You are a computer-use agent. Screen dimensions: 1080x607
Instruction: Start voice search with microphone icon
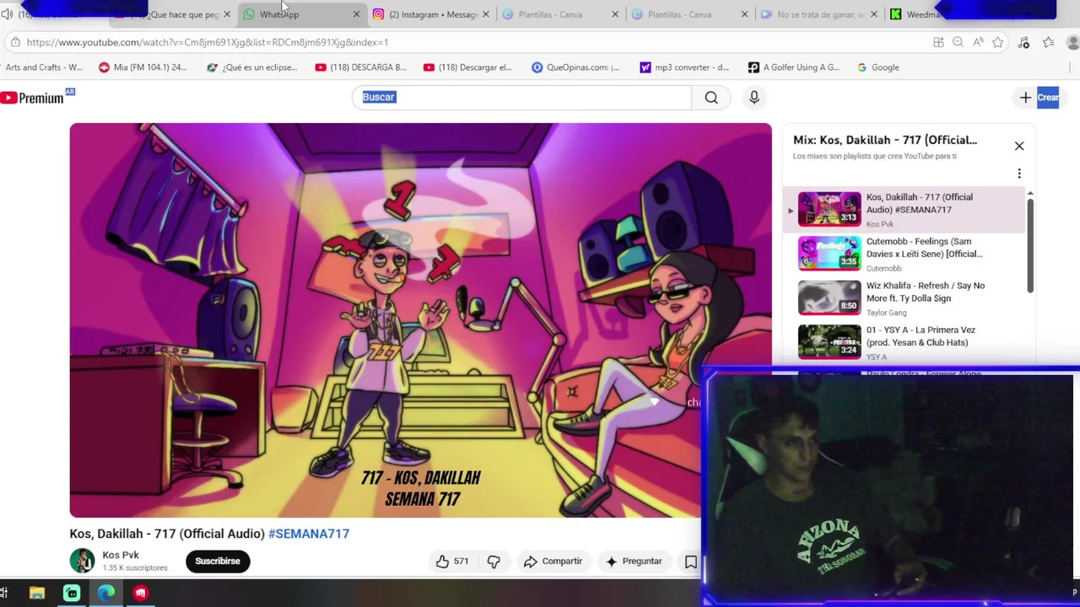click(754, 98)
